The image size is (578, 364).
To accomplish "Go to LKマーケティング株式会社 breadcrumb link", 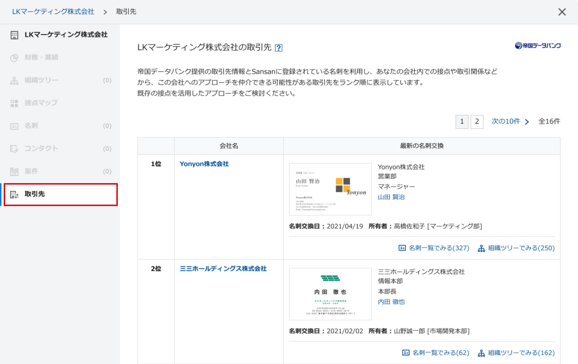I will 53,12.
